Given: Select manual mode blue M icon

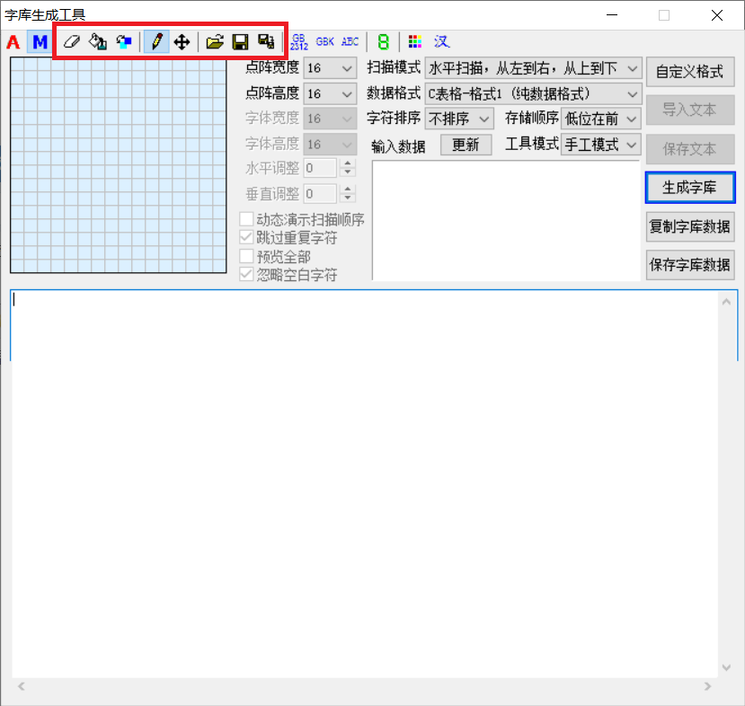Looking at the screenshot, I should (40, 42).
